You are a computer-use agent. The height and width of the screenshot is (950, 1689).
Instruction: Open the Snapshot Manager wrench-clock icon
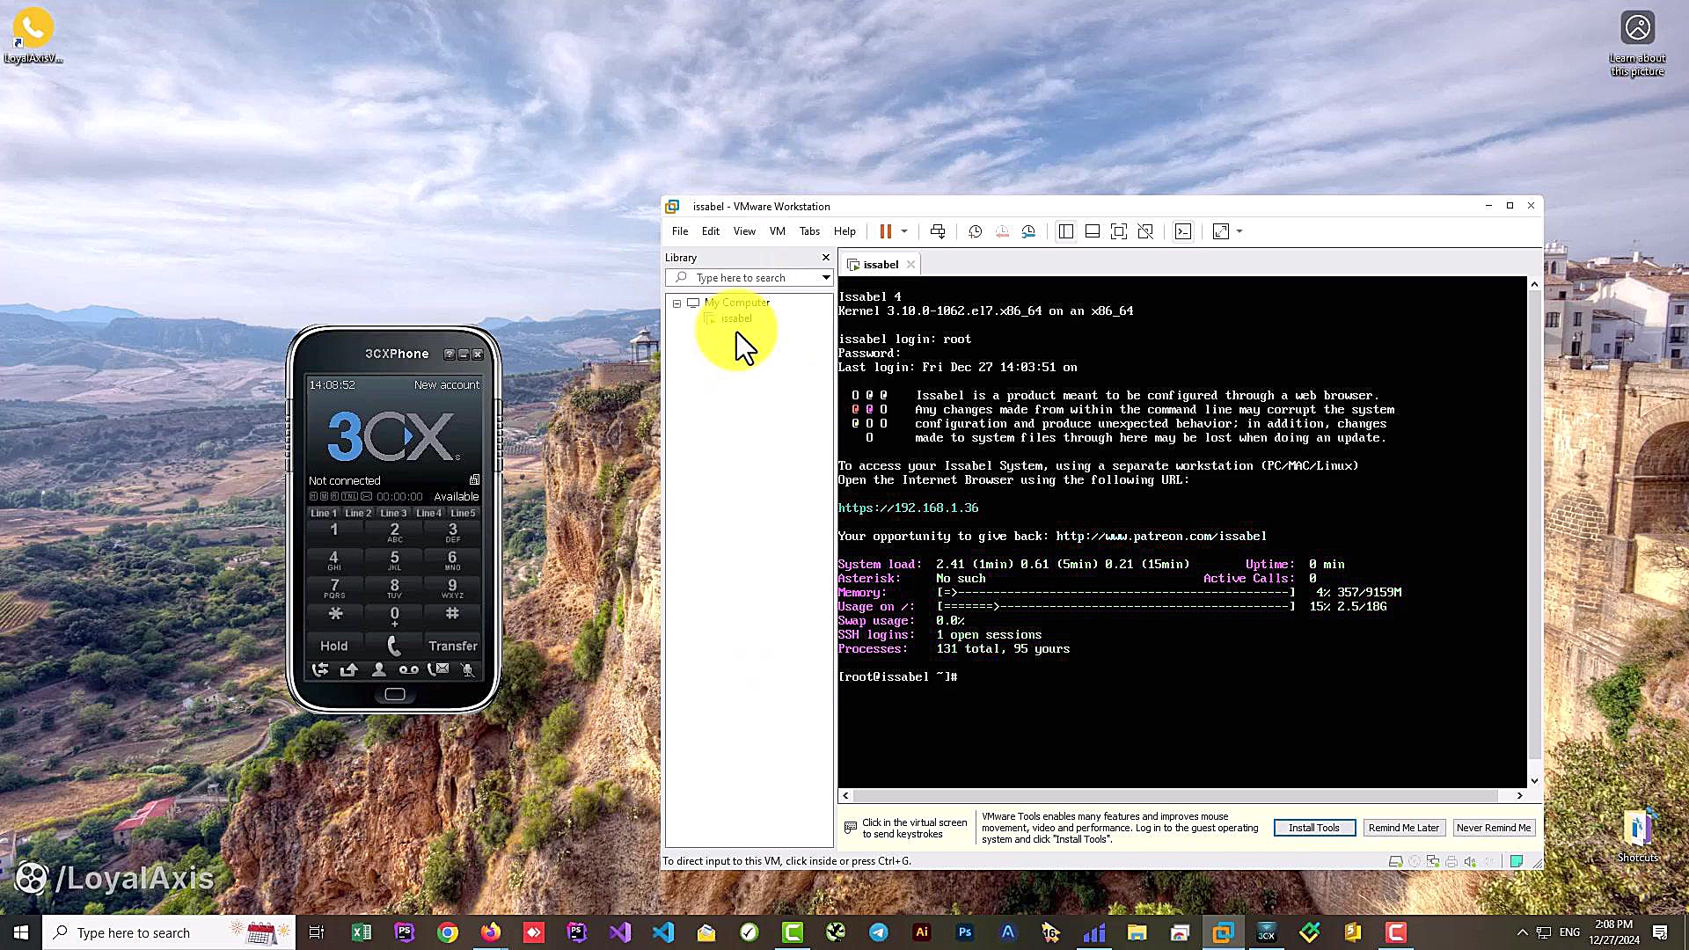[1028, 231]
